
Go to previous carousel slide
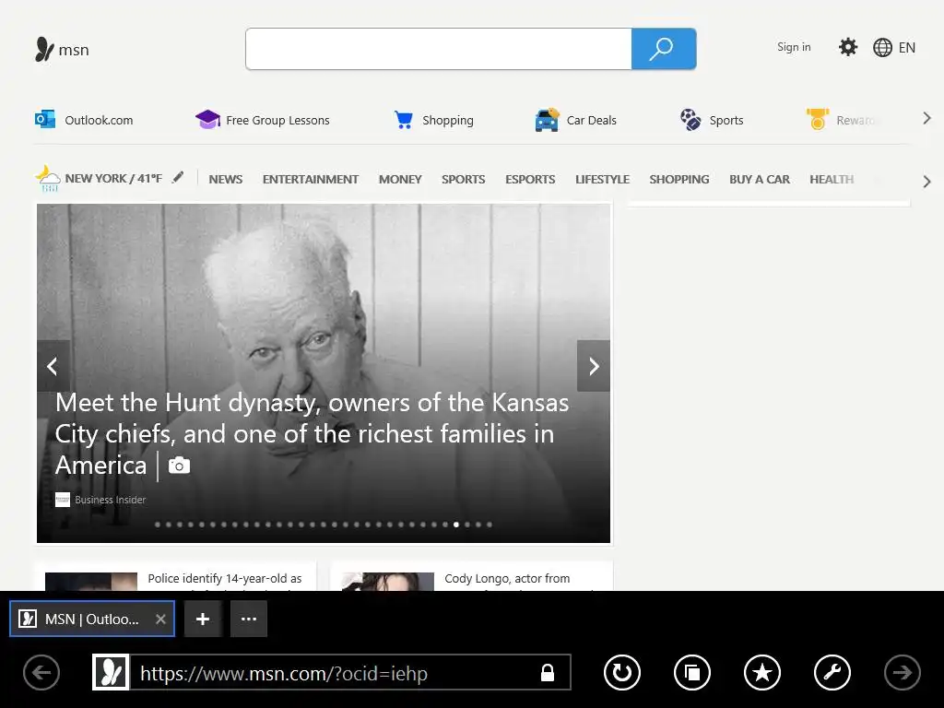point(53,366)
